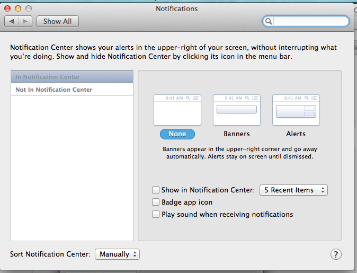Image resolution: width=357 pixels, height=273 pixels.
Task: Select the None alert style thumbnail
Action: coord(177,110)
